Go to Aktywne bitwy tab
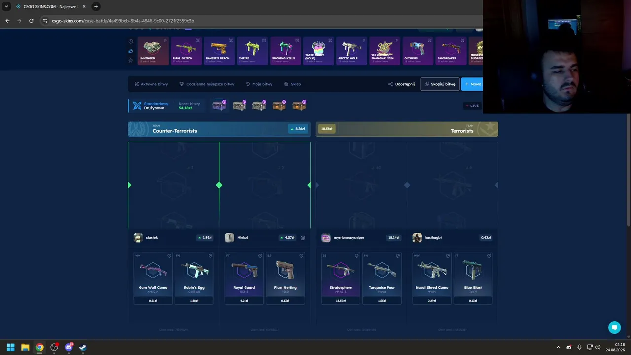This screenshot has height=355, width=631. click(151, 84)
